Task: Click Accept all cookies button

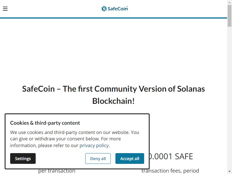Action: point(130,158)
